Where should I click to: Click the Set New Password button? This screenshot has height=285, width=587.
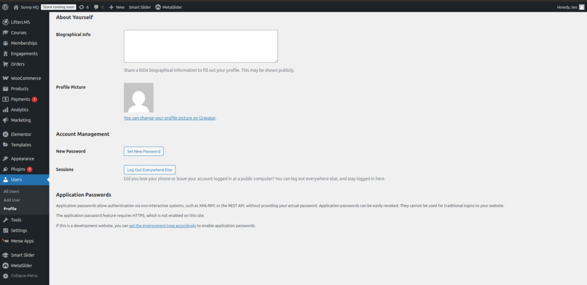[x=143, y=151]
